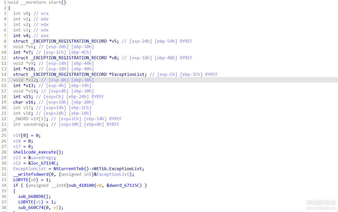Select savedregs in the v13 assignment
Image resolution: width=338 pixels, height=212 pixels.
[43, 158]
